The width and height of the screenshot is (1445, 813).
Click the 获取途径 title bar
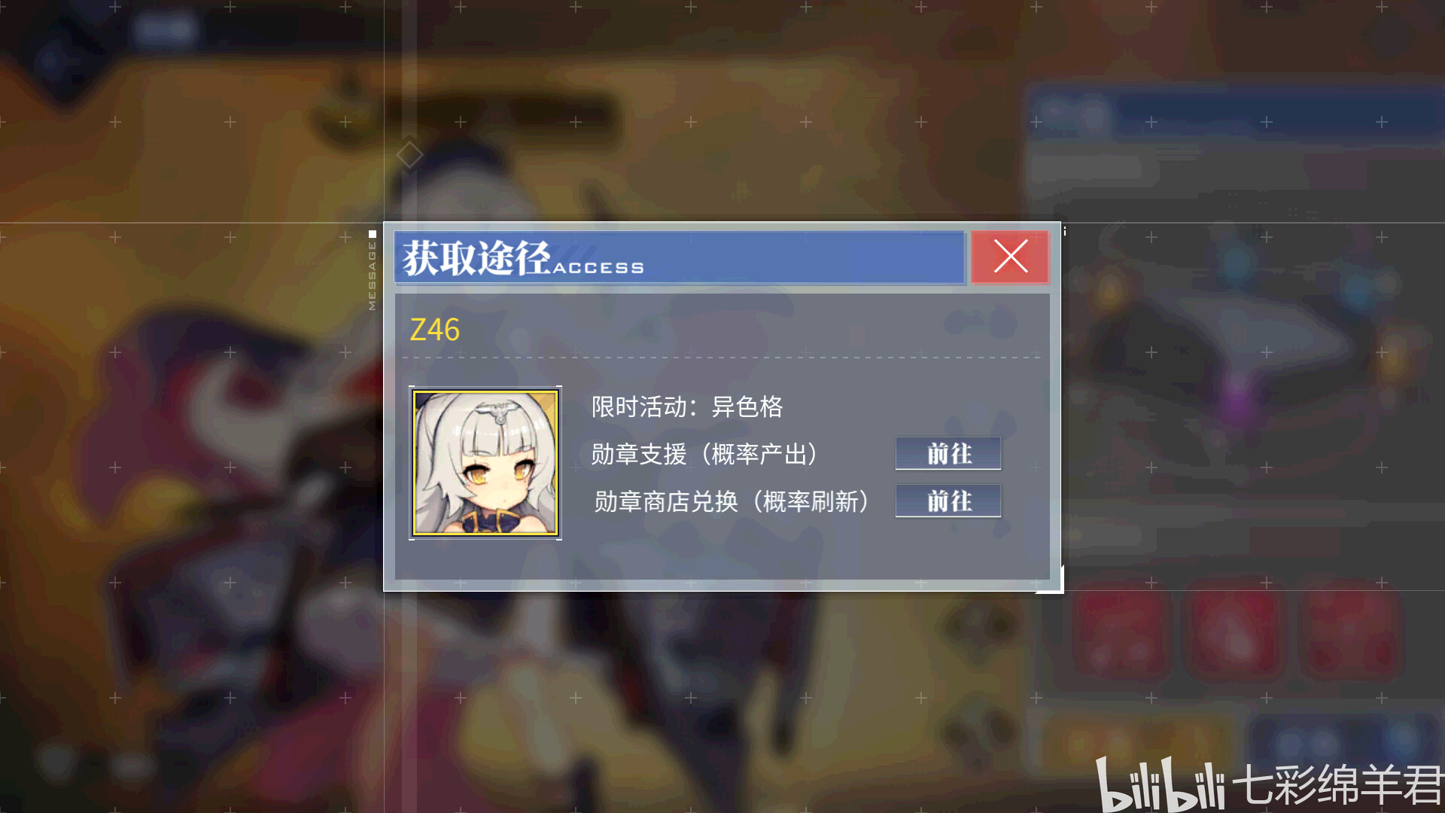coord(680,257)
